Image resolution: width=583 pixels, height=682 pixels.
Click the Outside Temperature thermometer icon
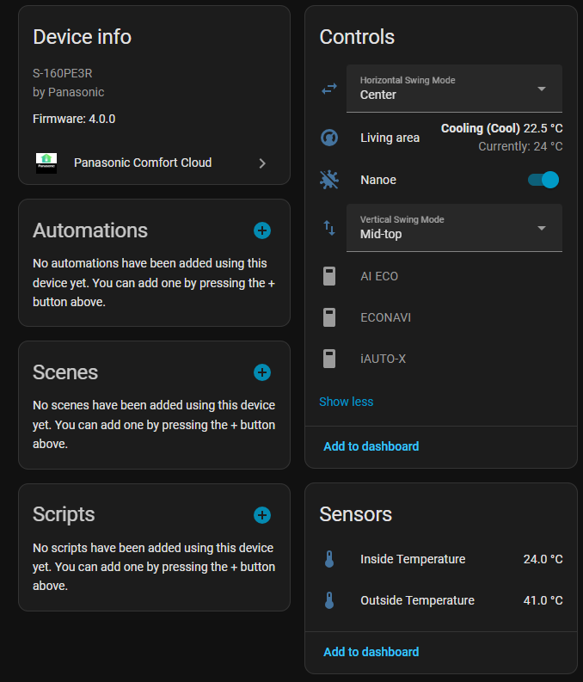pyautogui.click(x=328, y=600)
